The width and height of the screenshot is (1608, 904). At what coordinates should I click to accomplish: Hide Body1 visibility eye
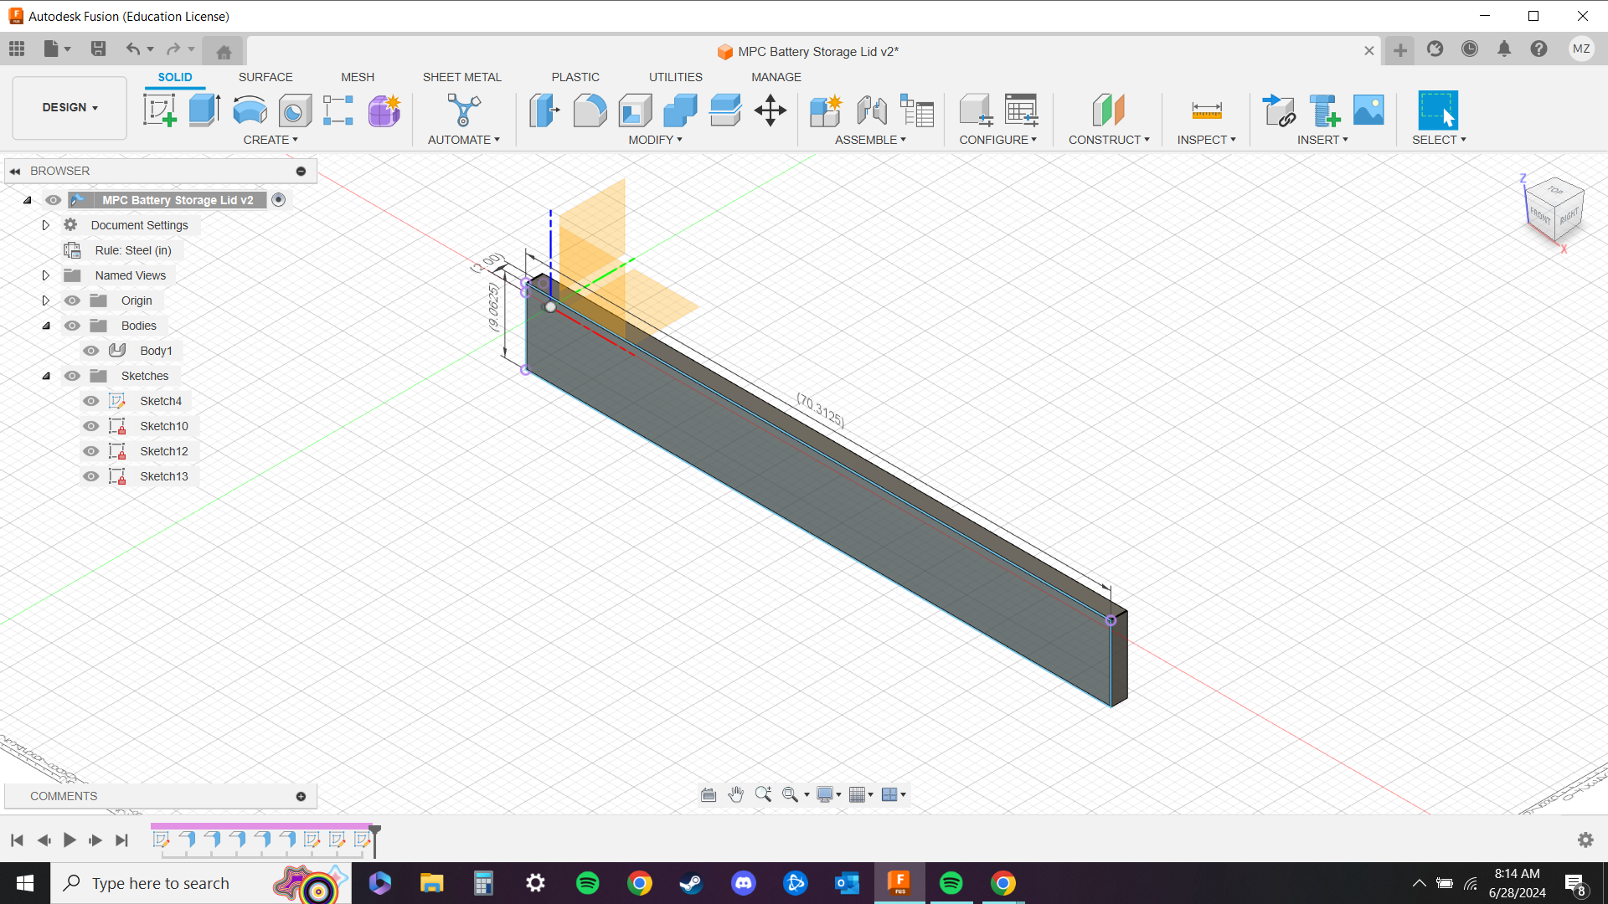tap(91, 351)
